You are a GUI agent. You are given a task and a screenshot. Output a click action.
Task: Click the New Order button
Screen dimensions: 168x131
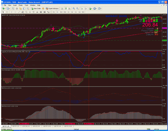point(36,8)
